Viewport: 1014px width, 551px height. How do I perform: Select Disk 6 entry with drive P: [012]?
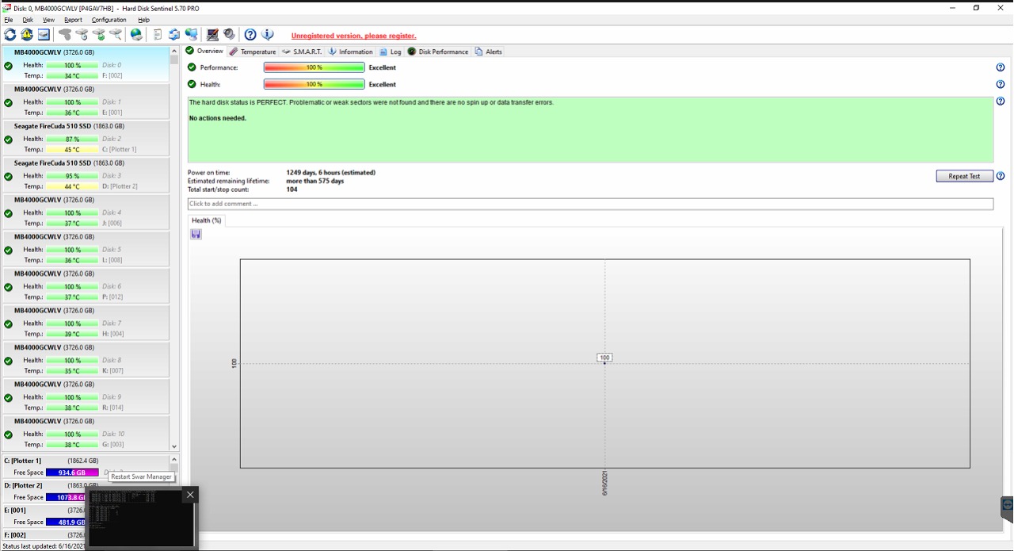[x=85, y=285]
